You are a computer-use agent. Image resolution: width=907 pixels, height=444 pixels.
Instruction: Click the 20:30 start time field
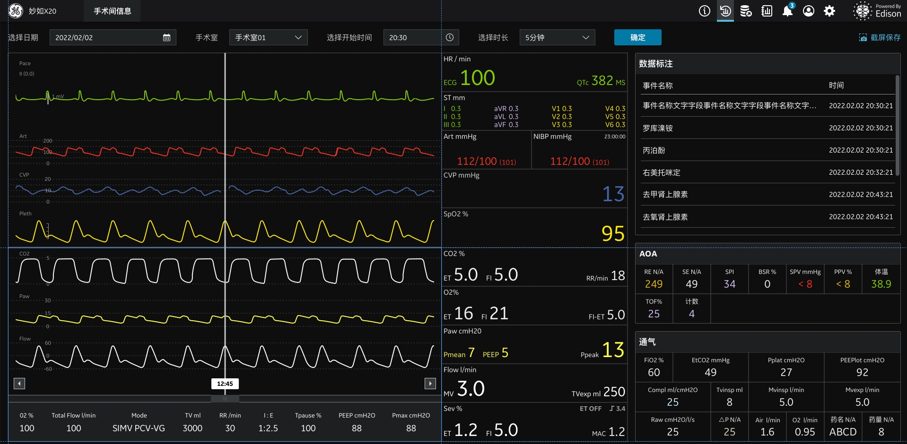(x=420, y=37)
